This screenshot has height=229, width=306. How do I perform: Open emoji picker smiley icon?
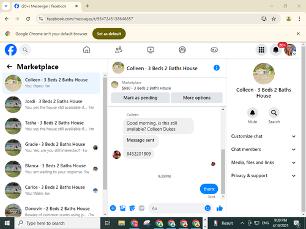(207, 208)
